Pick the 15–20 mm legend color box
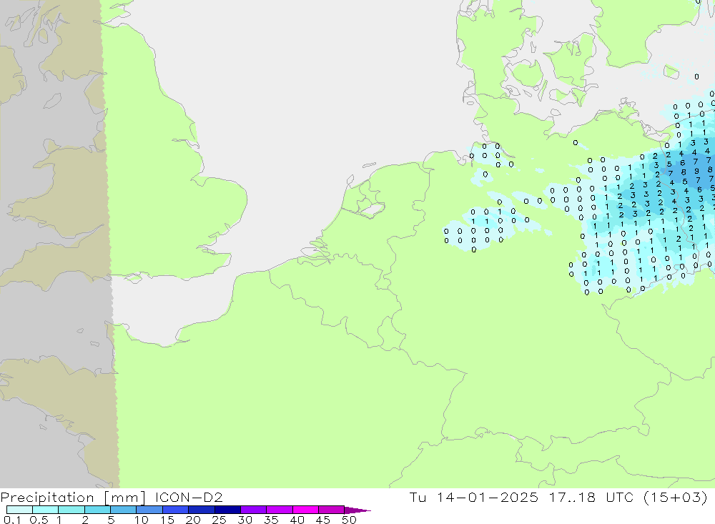Screen dimensions: 715x524 click(x=176, y=510)
